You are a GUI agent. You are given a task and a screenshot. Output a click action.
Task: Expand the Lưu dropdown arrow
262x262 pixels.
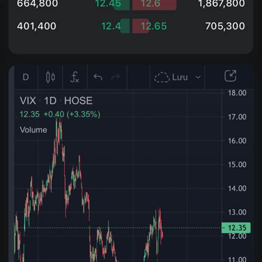[x=198, y=77]
